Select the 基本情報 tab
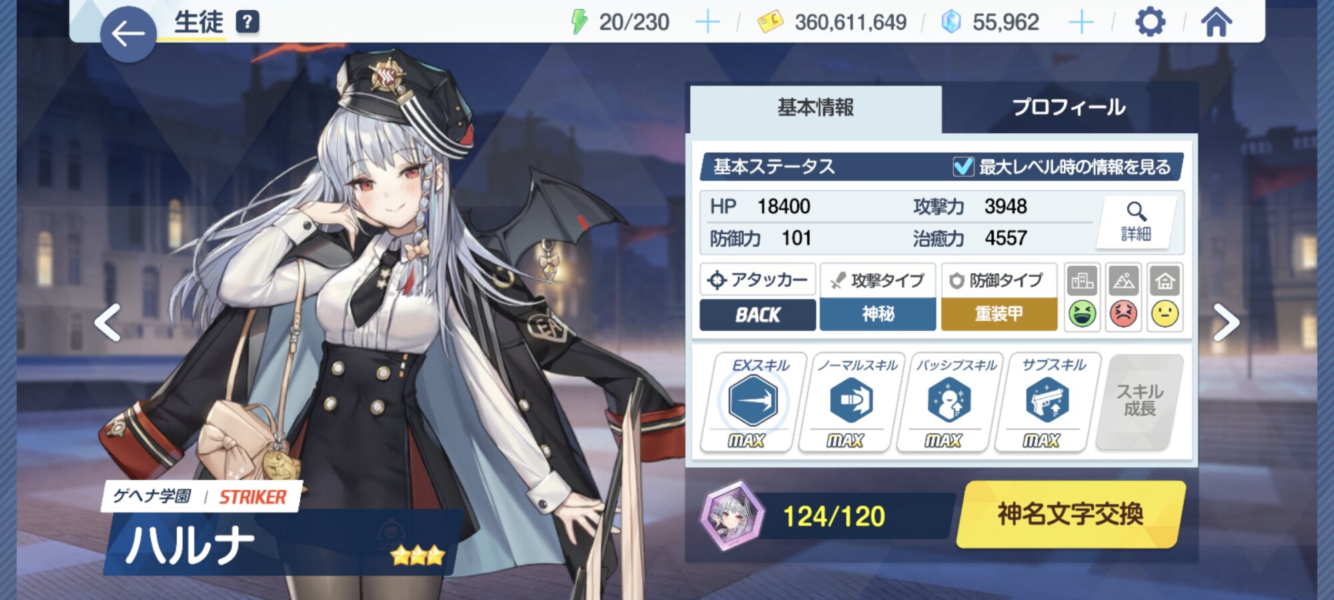 tap(816, 108)
